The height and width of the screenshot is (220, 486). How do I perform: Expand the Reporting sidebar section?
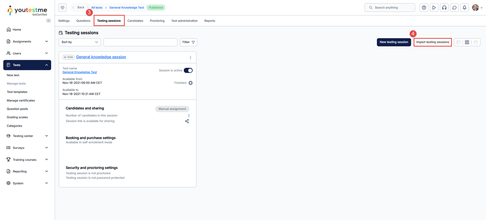point(27,171)
